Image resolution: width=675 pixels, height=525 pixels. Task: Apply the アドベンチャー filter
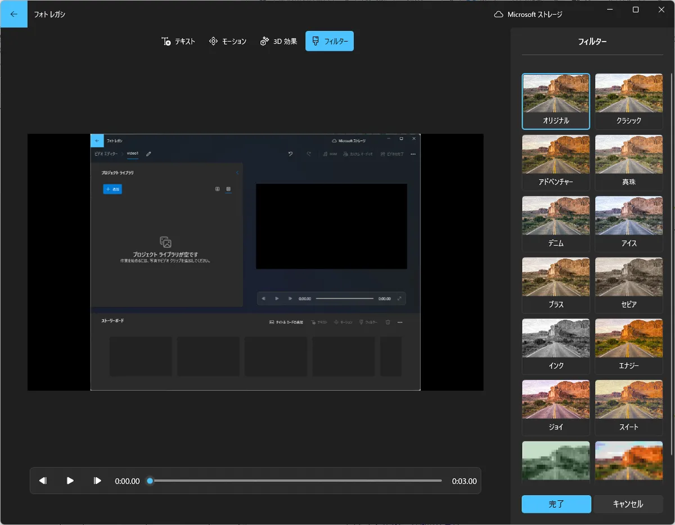point(556,162)
